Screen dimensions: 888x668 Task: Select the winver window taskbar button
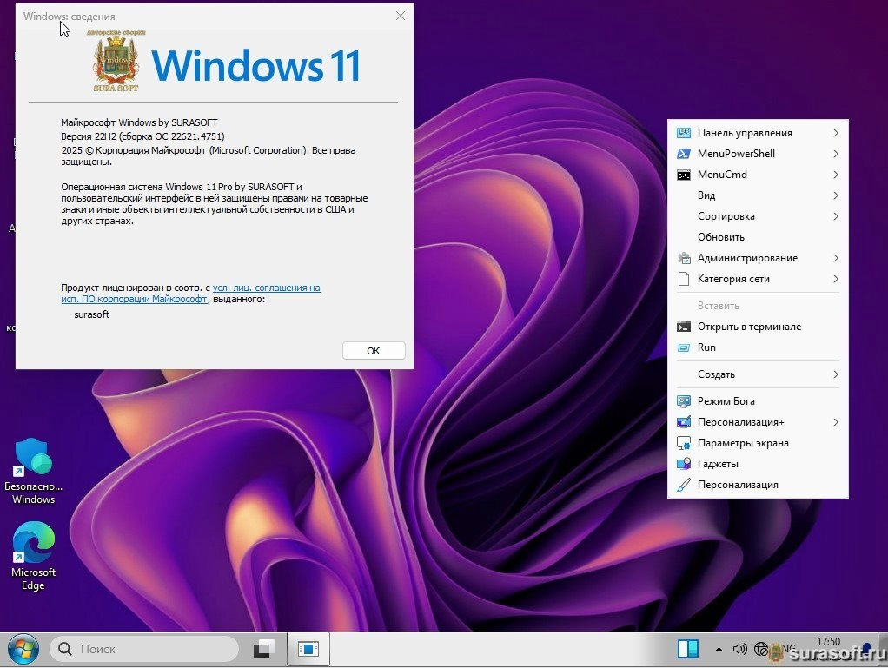[308, 649]
